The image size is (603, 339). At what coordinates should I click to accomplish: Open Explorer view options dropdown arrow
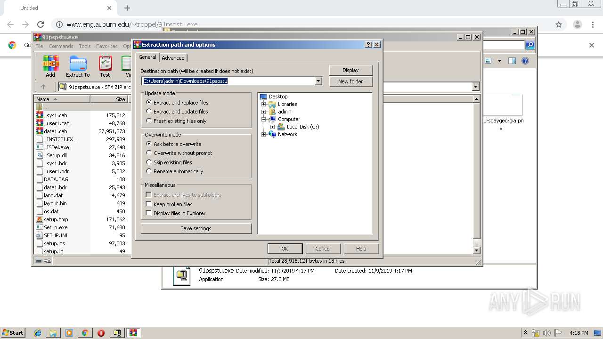tap(499, 61)
